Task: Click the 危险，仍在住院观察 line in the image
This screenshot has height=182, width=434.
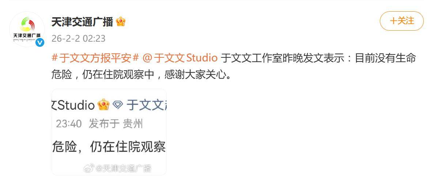Action: pos(109,147)
